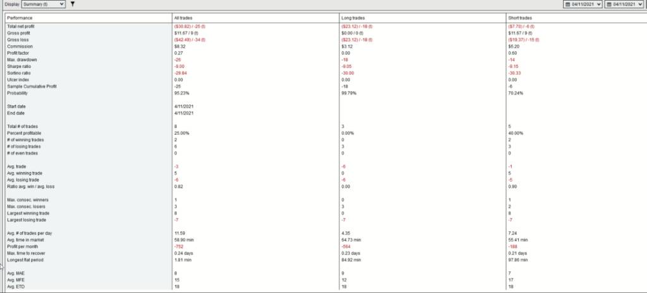The height and width of the screenshot is (293, 647).
Task: Click the 58.90 min time in market
Action: [184, 239]
